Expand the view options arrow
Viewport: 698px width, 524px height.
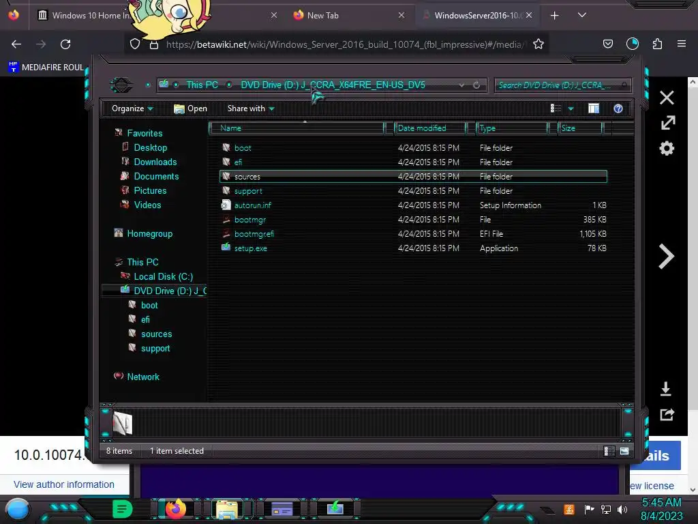pos(571,108)
